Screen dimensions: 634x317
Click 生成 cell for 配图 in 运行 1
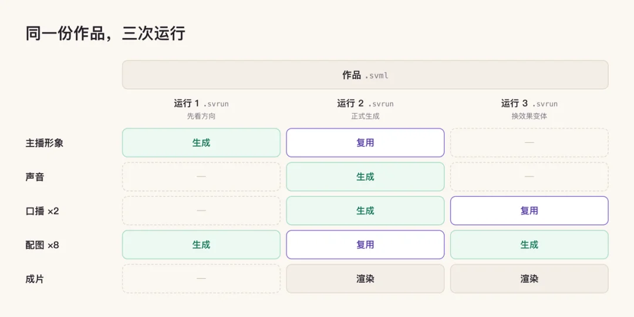[x=201, y=244]
